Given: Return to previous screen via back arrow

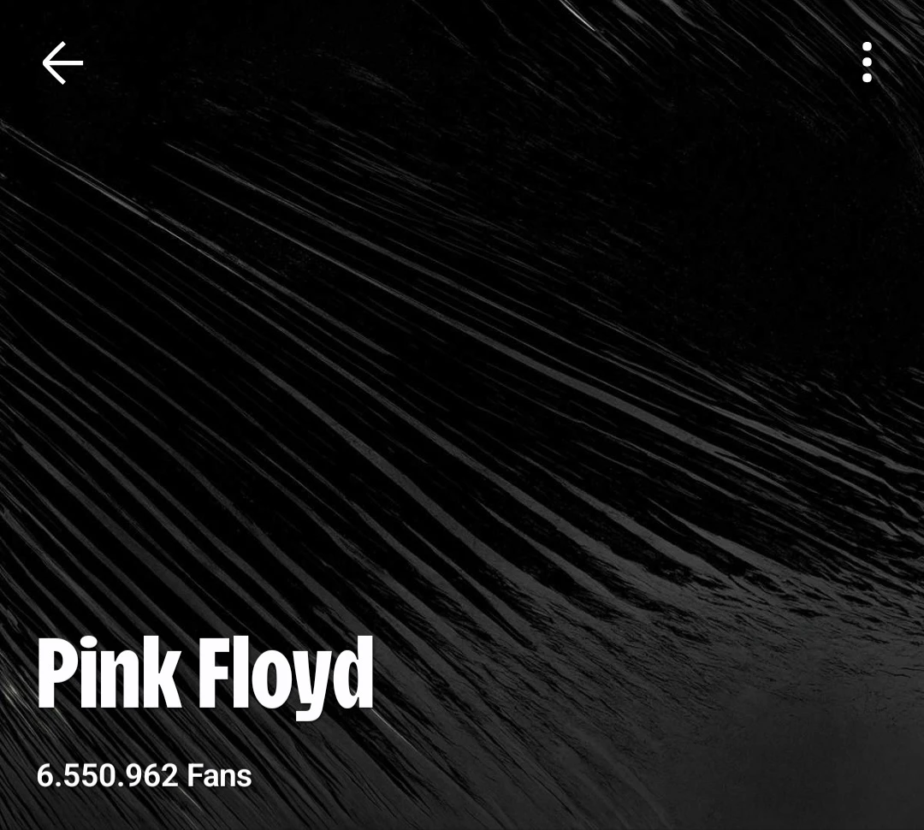Looking at the screenshot, I should pyautogui.click(x=62, y=62).
